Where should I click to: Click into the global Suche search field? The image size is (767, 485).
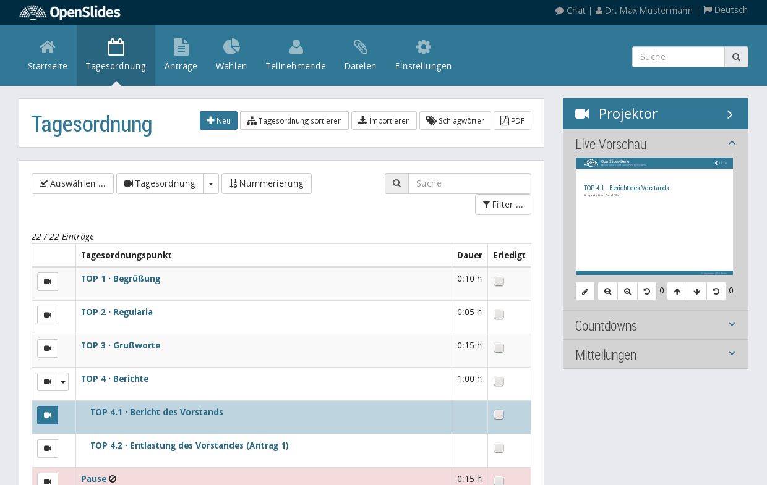click(x=679, y=57)
